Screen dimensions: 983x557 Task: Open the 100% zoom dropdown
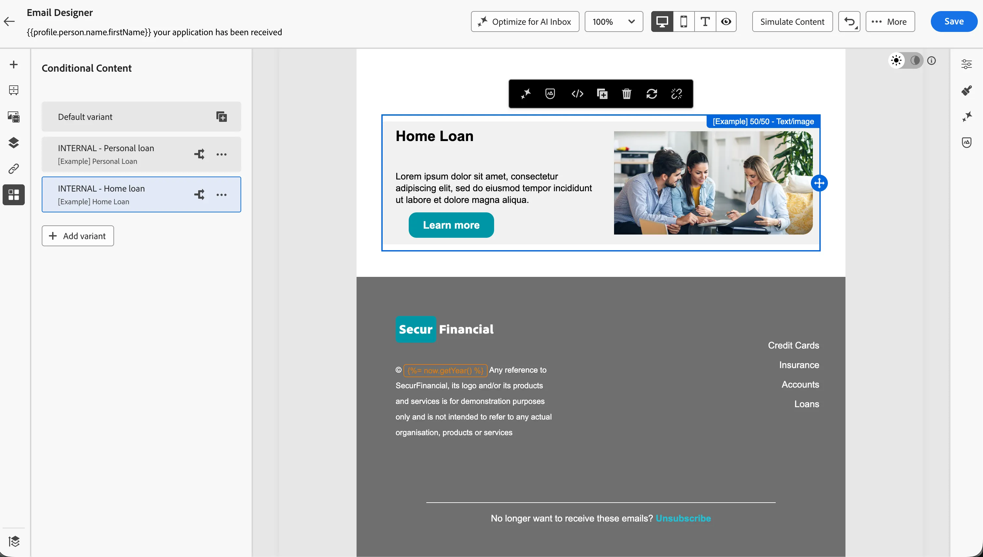pos(614,21)
